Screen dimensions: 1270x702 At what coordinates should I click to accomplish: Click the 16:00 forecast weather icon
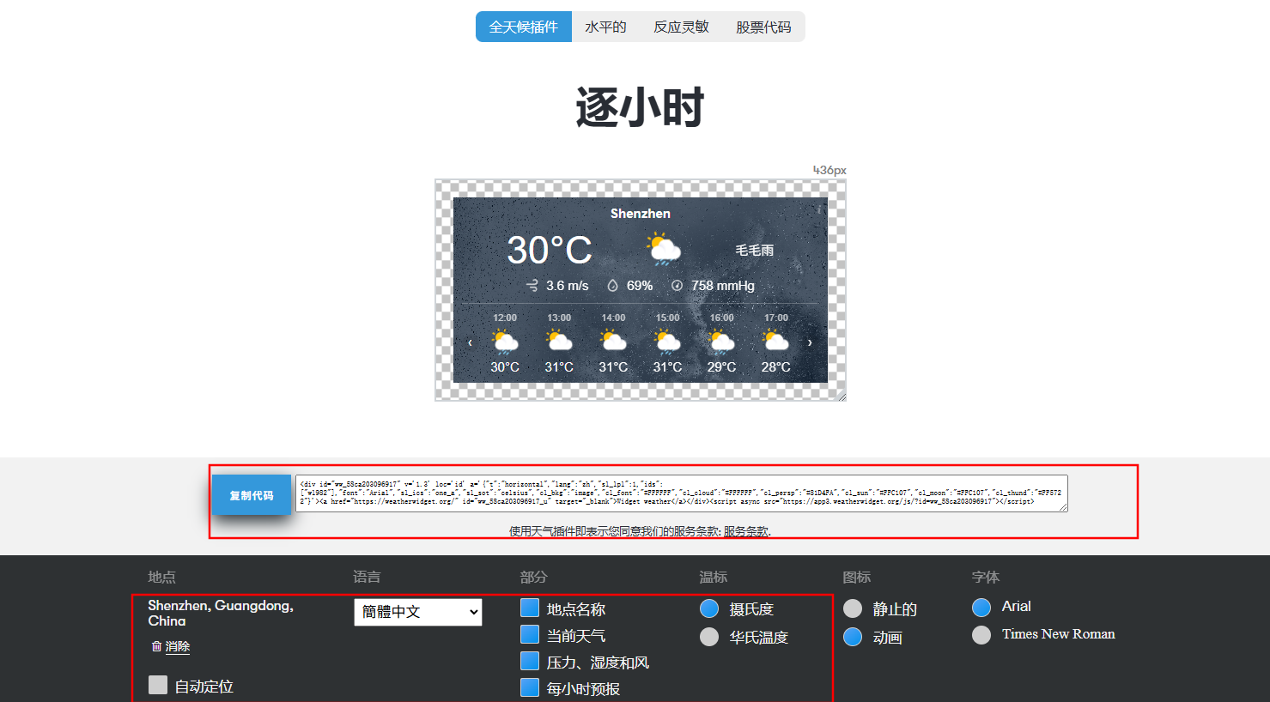point(721,342)
